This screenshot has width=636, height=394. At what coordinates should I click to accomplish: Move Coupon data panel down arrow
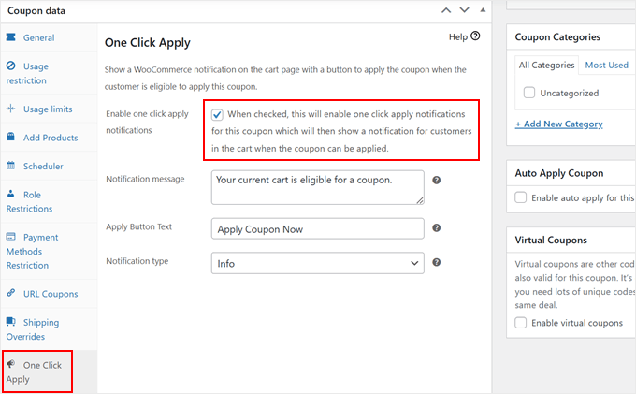tap(465, 10)
